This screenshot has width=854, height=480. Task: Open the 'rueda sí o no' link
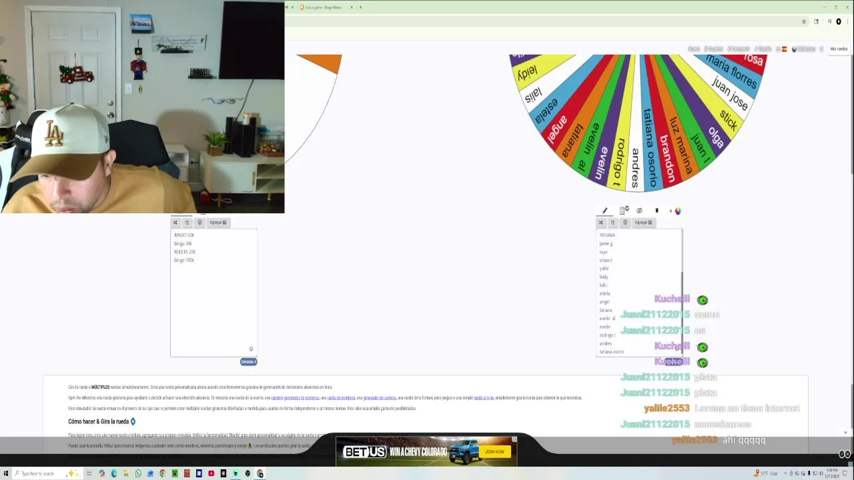[x=484, y=398]
